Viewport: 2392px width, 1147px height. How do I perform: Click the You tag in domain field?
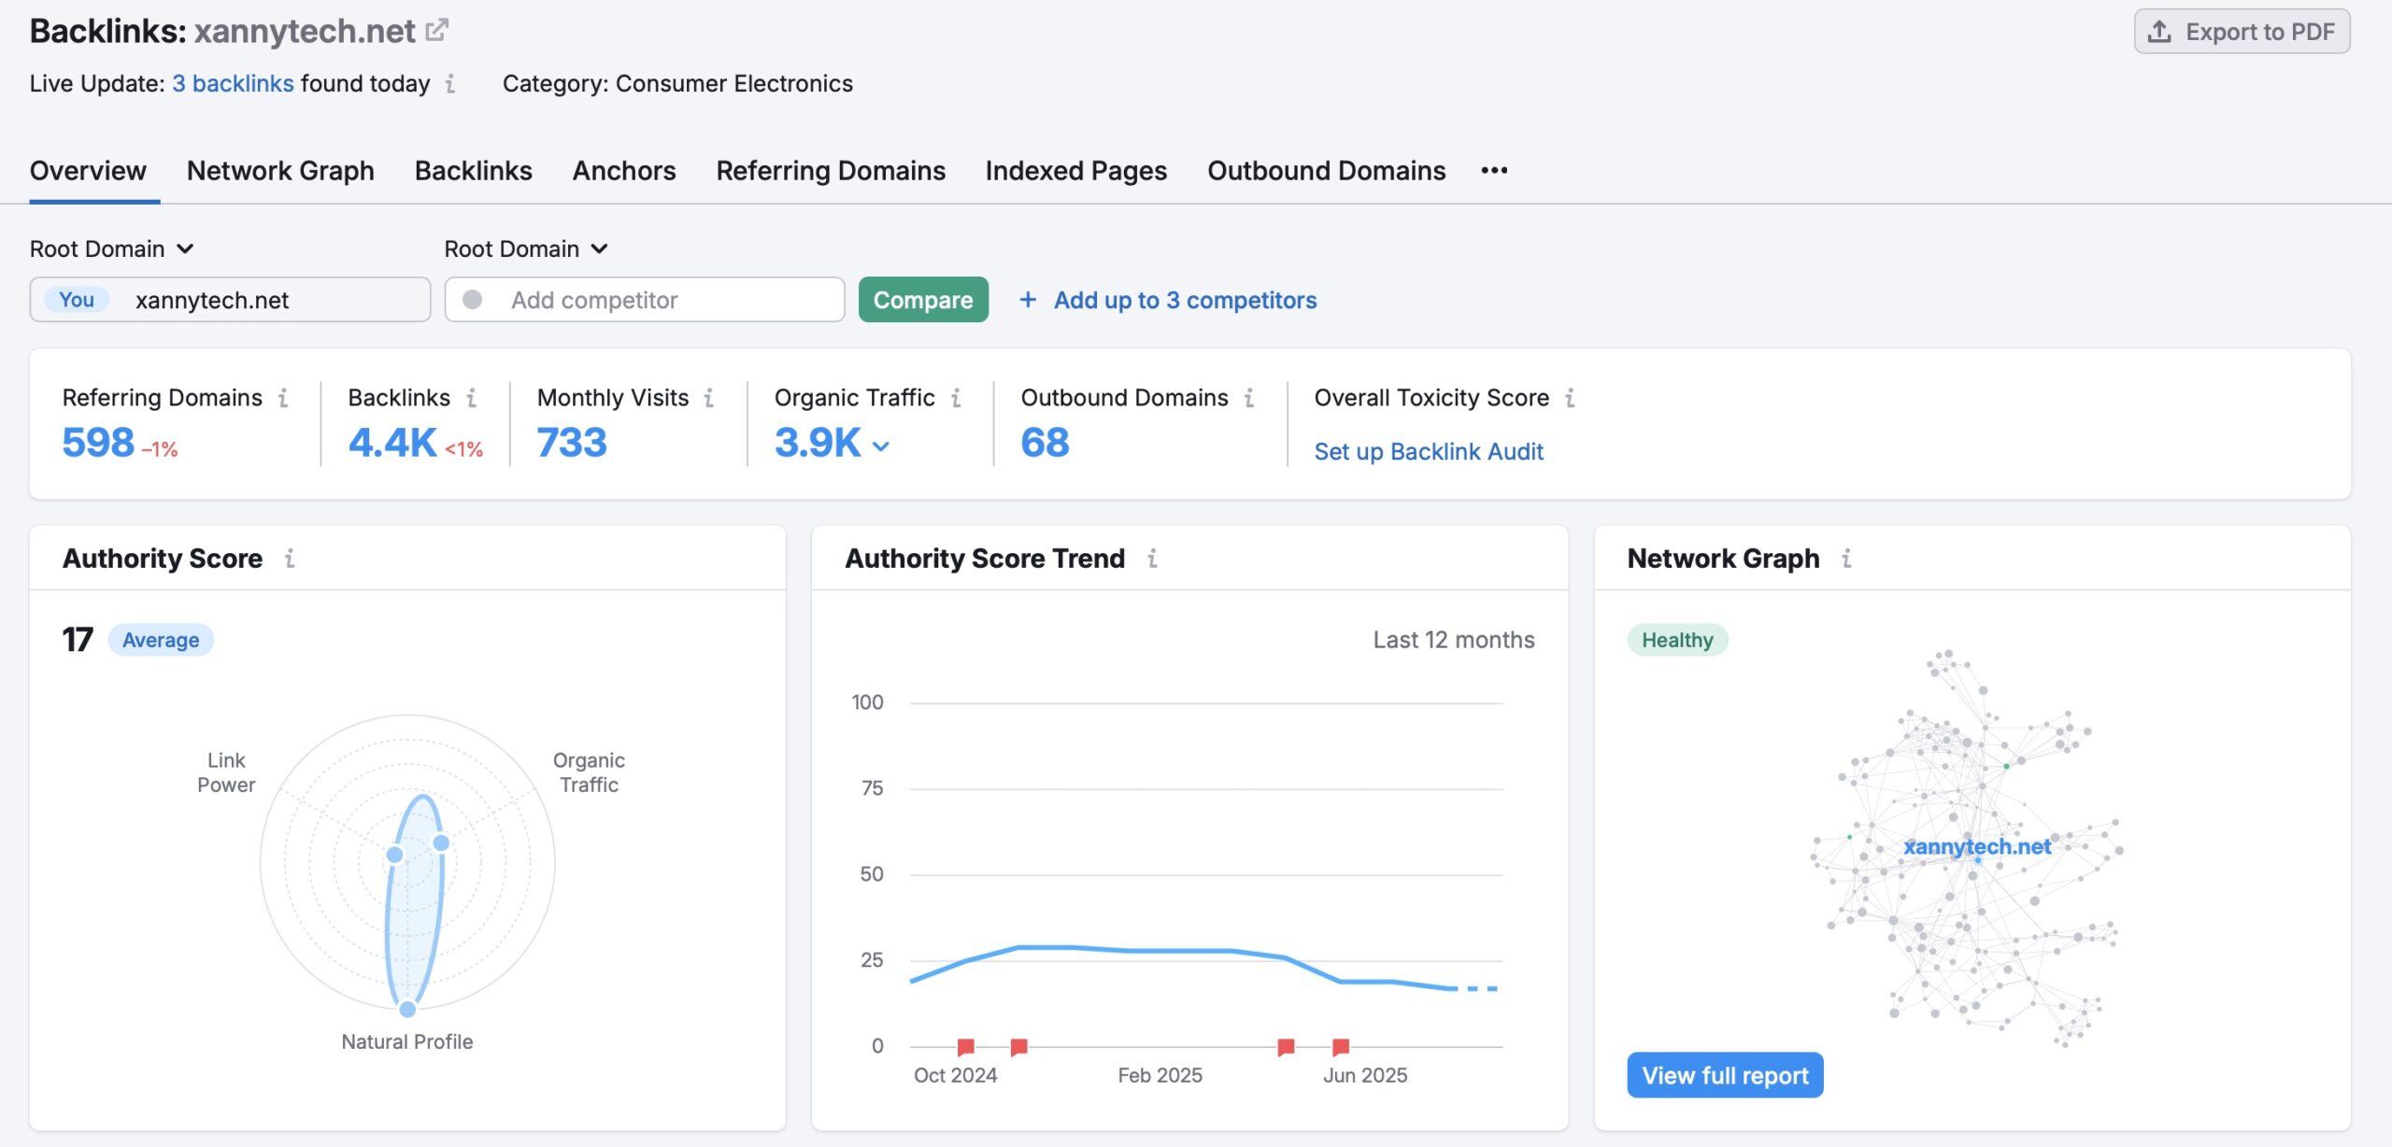click(77, 300)
